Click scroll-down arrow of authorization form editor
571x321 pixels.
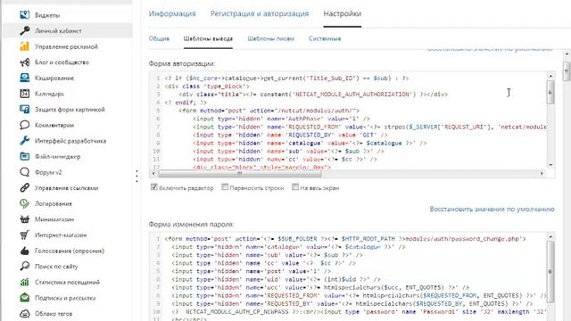(x=550, y=165)
